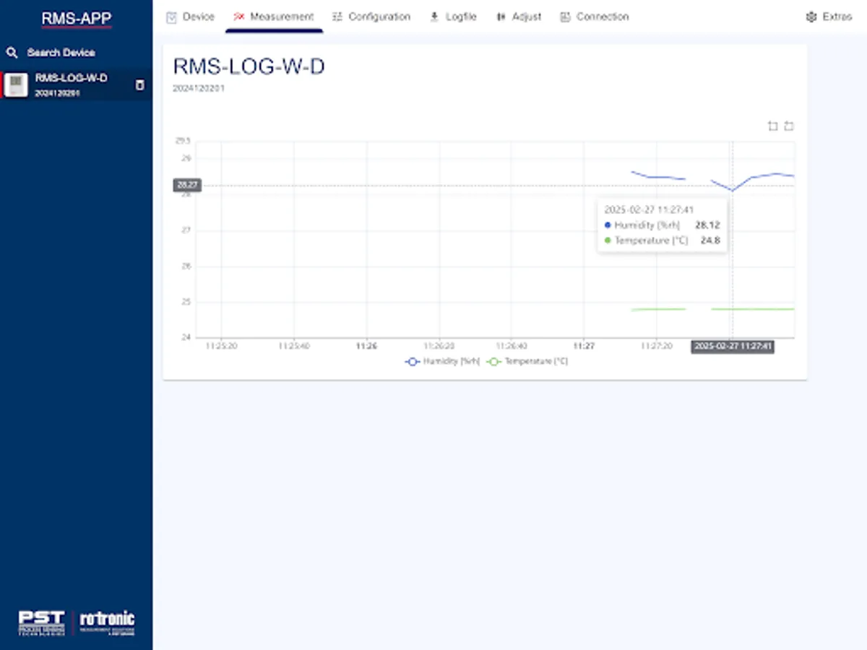Click the Logfile download icon

(x=434, y=17)
